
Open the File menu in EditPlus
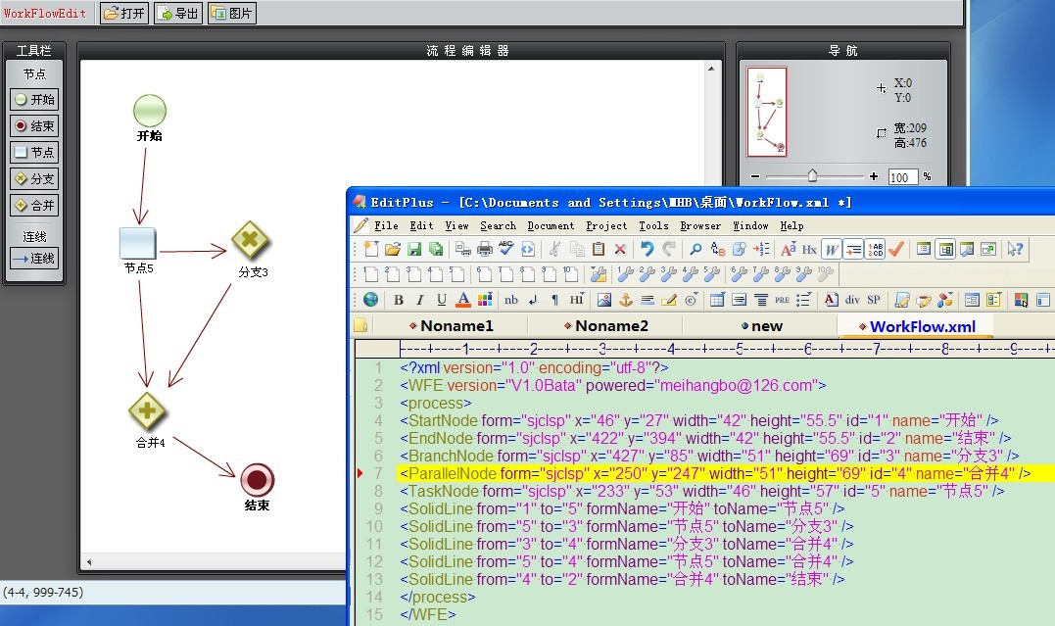click(x=386, y=225)
